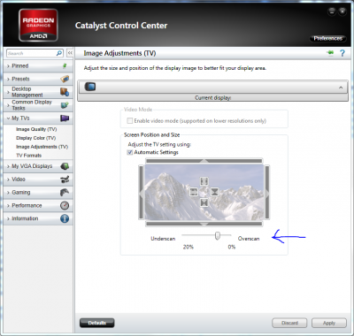Click the Underscan/Overscan slider handle
354x336 pixels.
(218, 235)
